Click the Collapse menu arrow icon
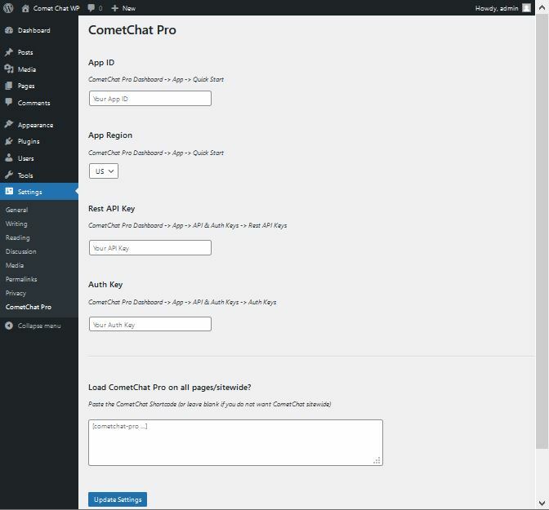The width and height of the screenshot is (549, 510). point(9,326)
